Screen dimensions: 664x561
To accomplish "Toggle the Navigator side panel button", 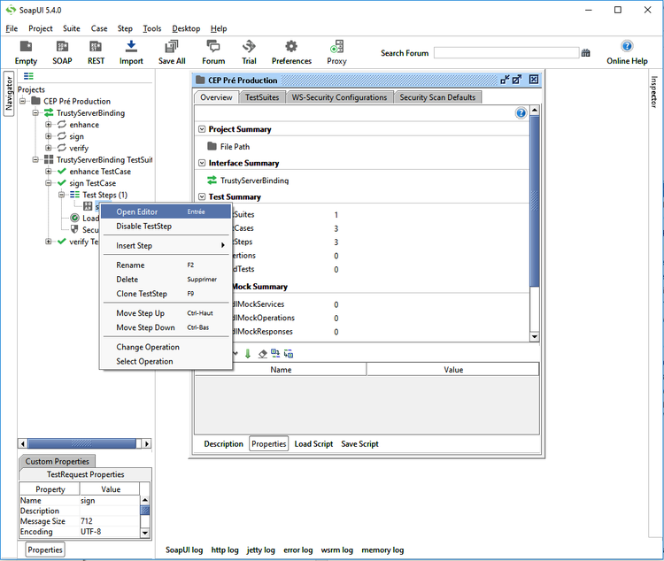I will click(9, 94).
